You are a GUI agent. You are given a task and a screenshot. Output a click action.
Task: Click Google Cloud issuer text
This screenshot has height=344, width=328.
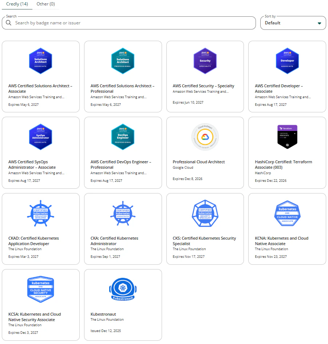pos(183,168)
